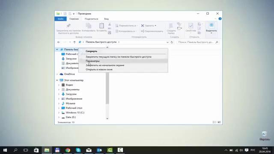Select Видео under Этот компьютер

pos(69,85)
